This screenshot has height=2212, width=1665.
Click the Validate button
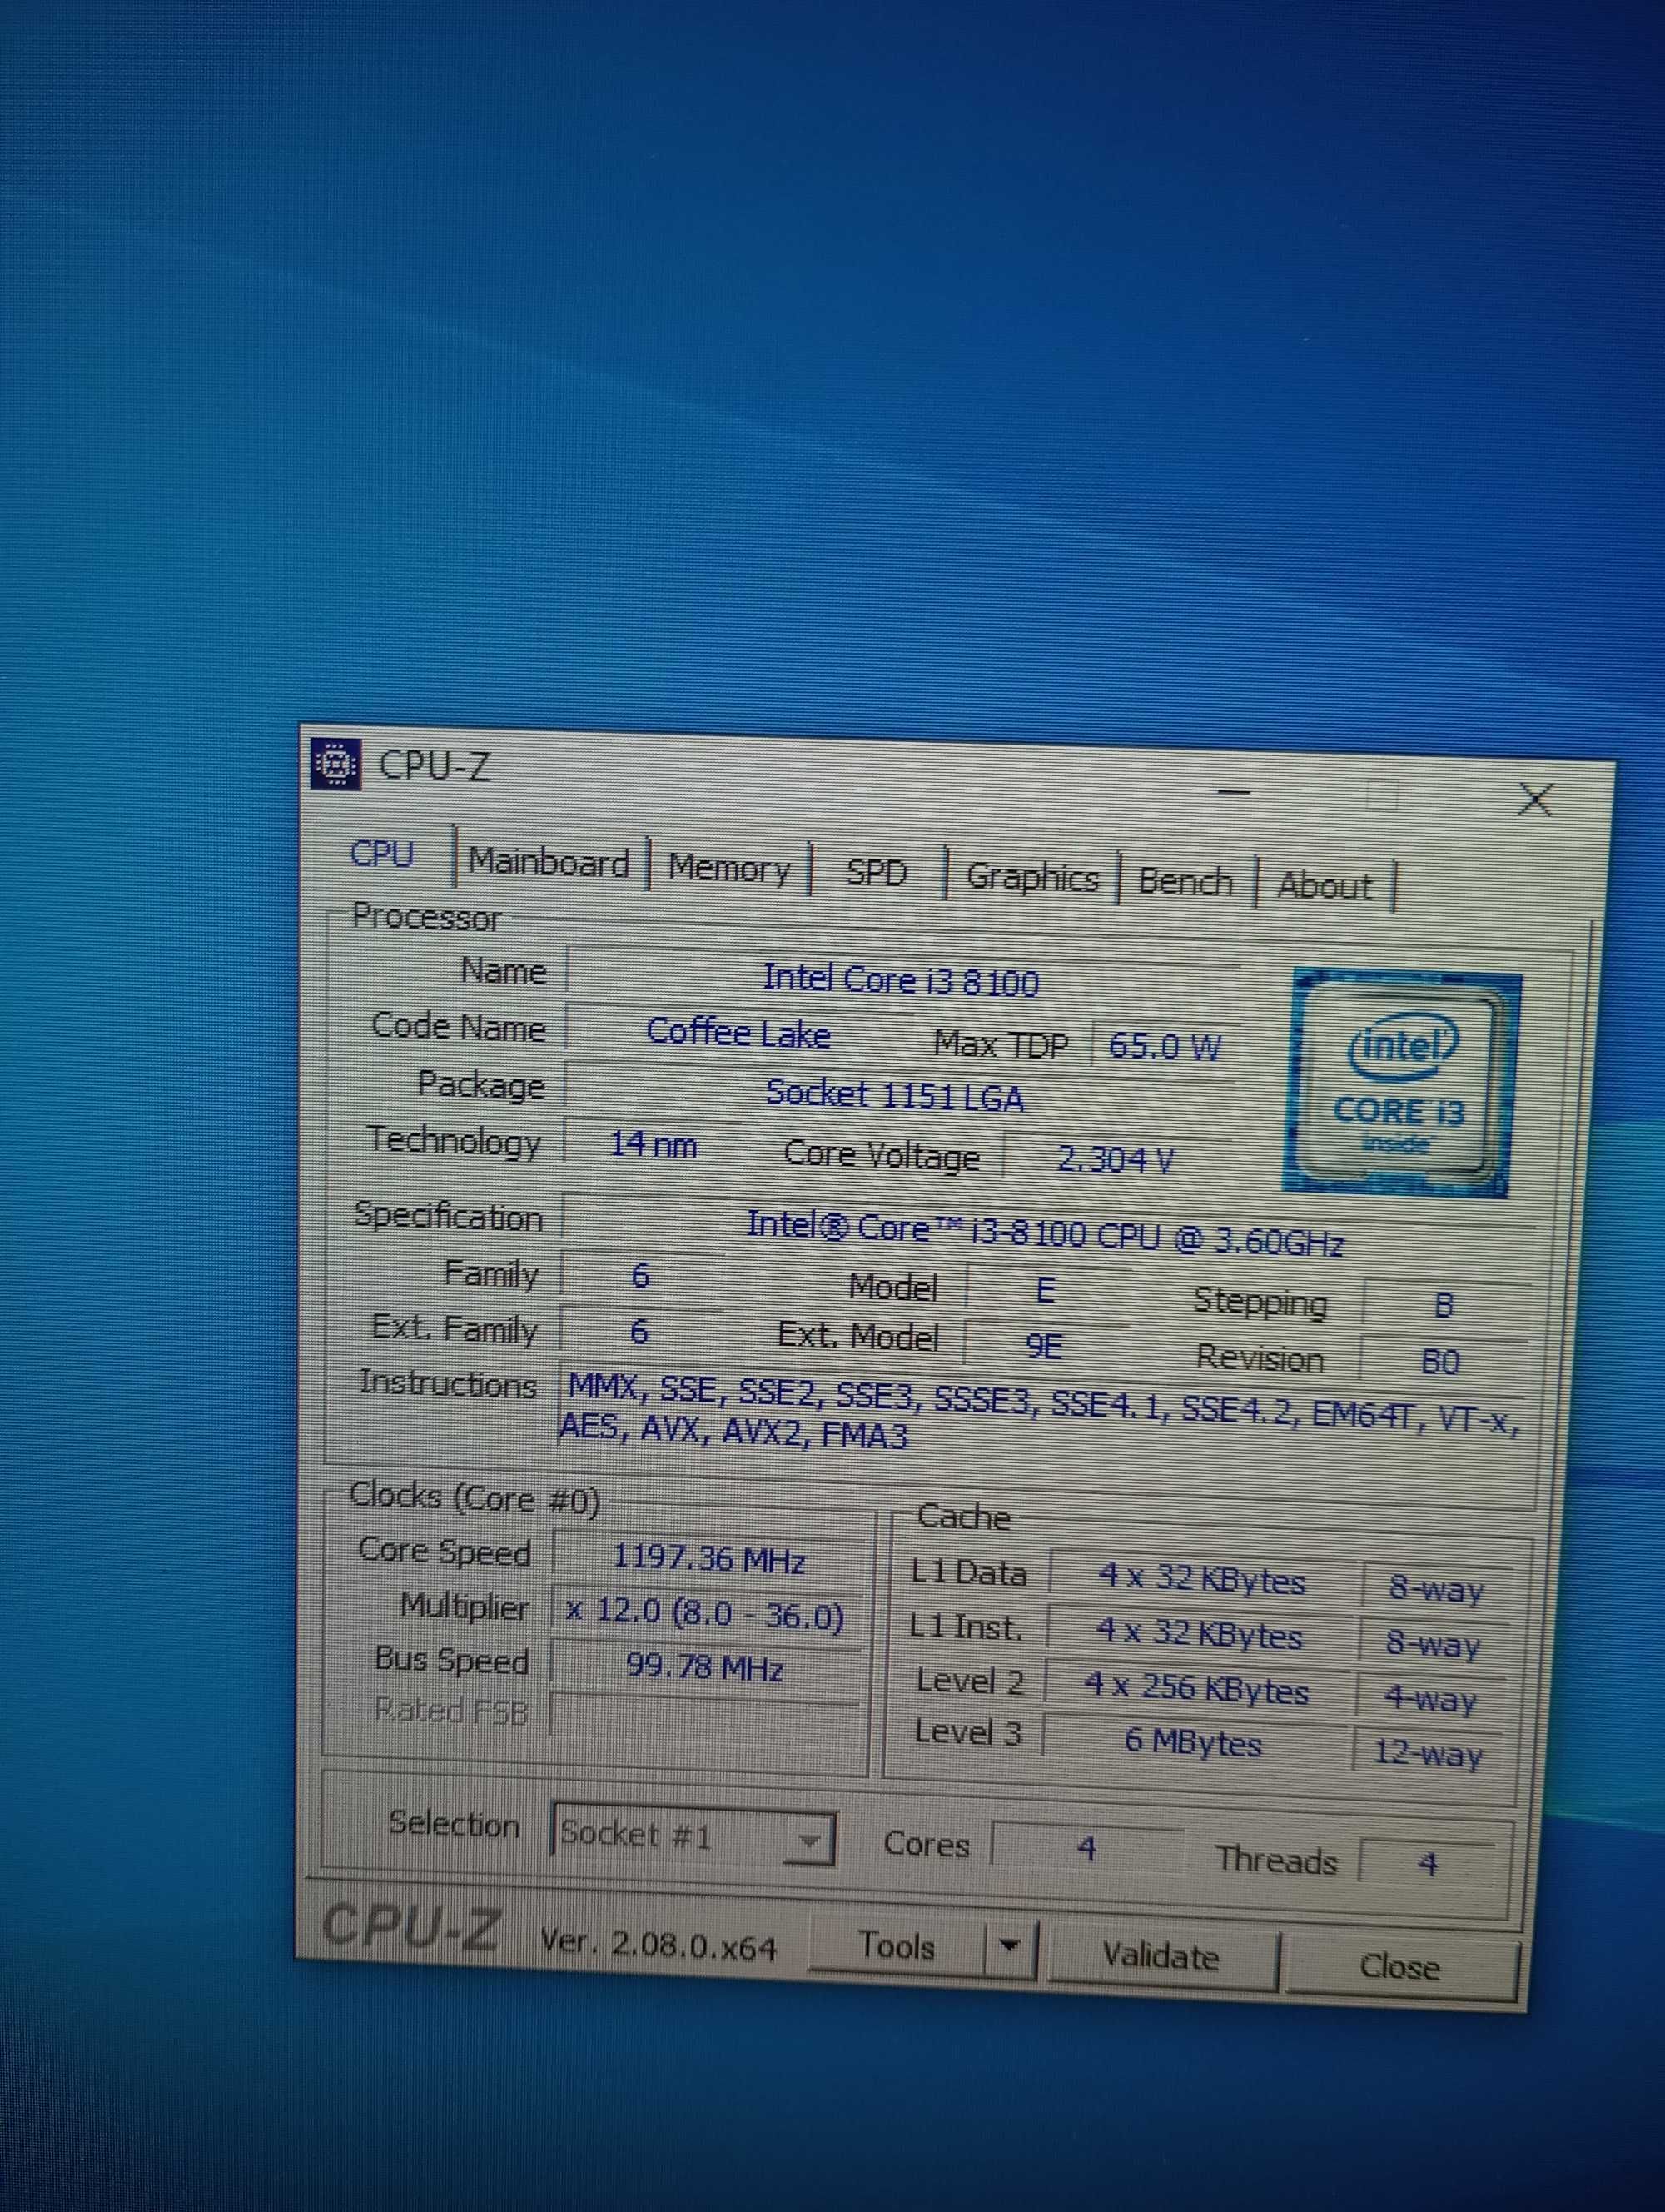click(1161, 1956)
